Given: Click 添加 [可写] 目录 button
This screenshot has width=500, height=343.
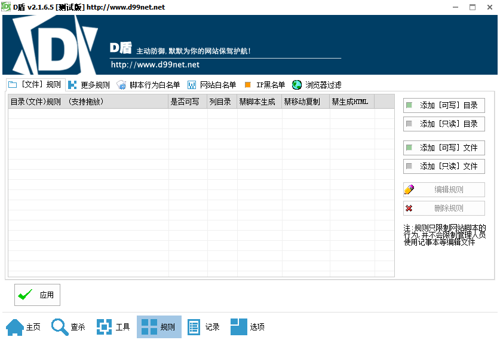Looking at the screenshot, I should [444, 105].
